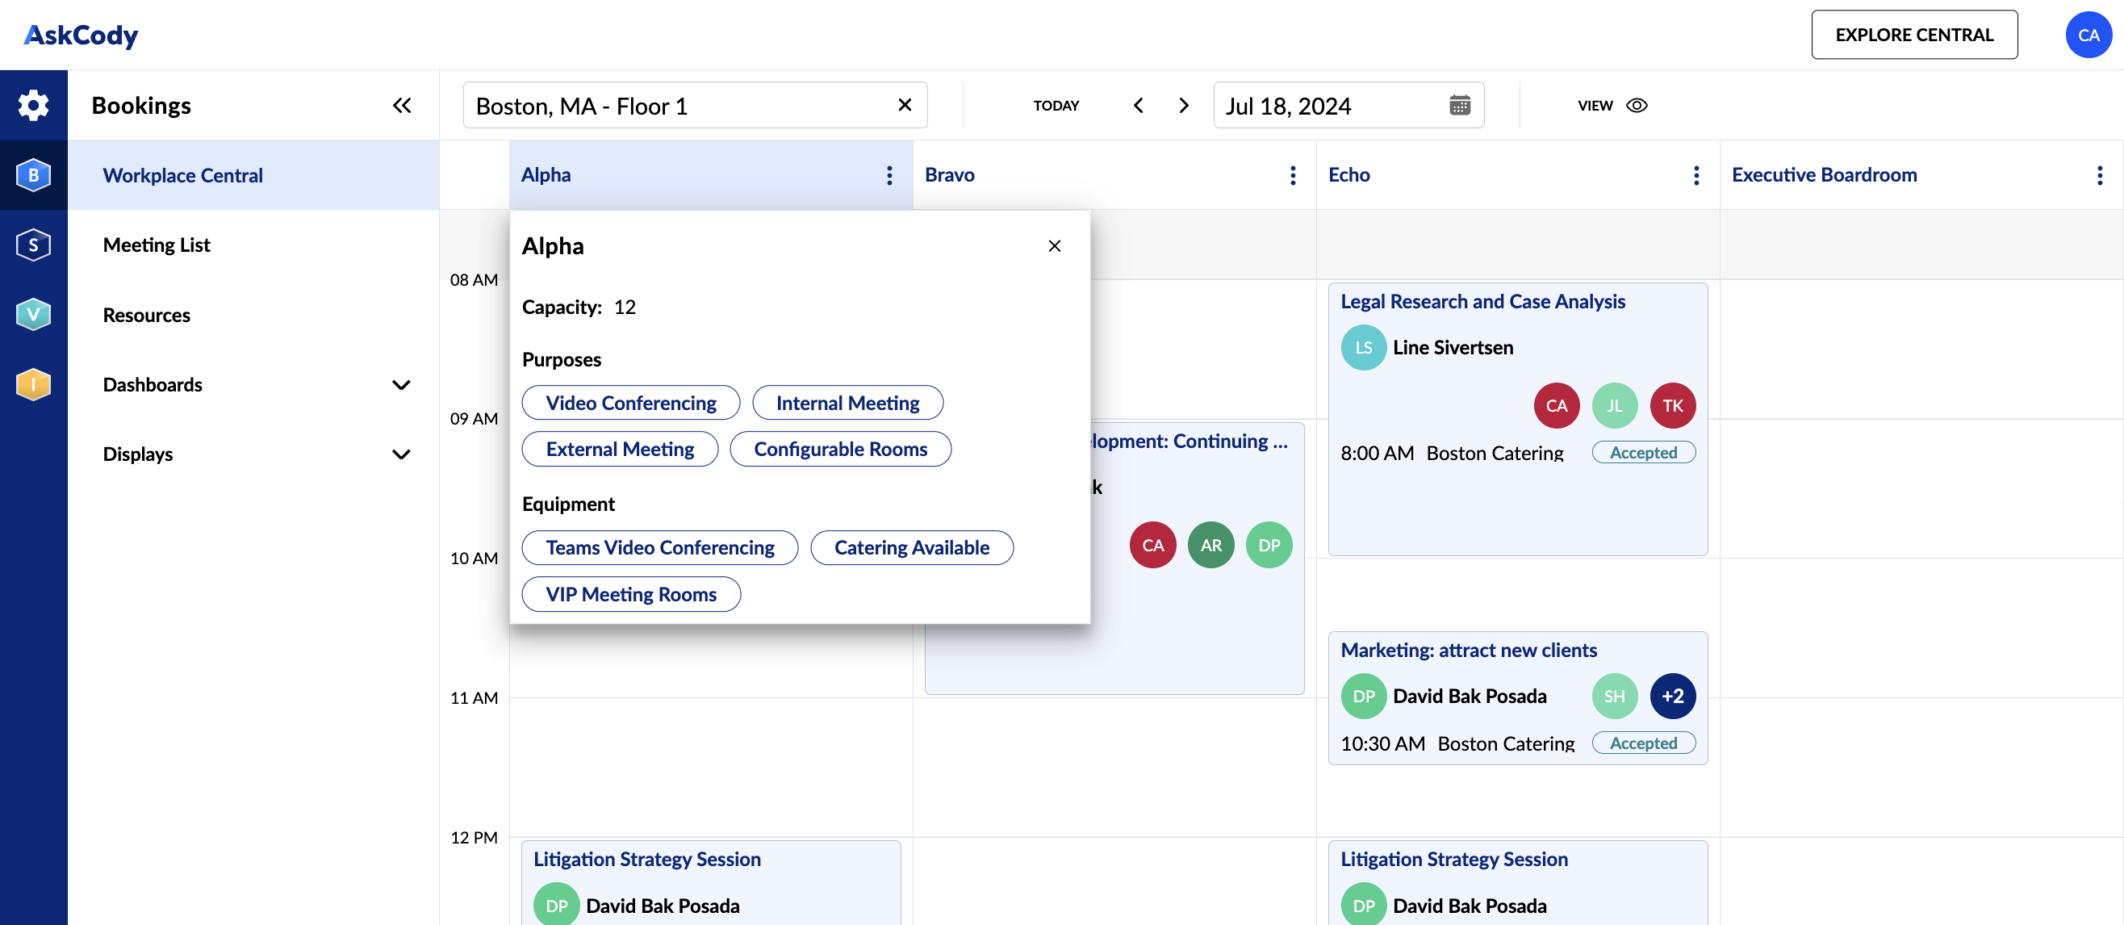Open the S hexagon module icon
This screenshot has height=925, width=2124.
click(x=33, y=245)
